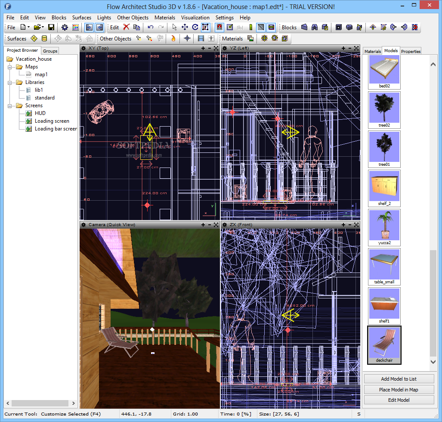The width and height of the screenshot is (442, 422).
Task: Toggle the right side panel view button
Action: pos(100,28)
